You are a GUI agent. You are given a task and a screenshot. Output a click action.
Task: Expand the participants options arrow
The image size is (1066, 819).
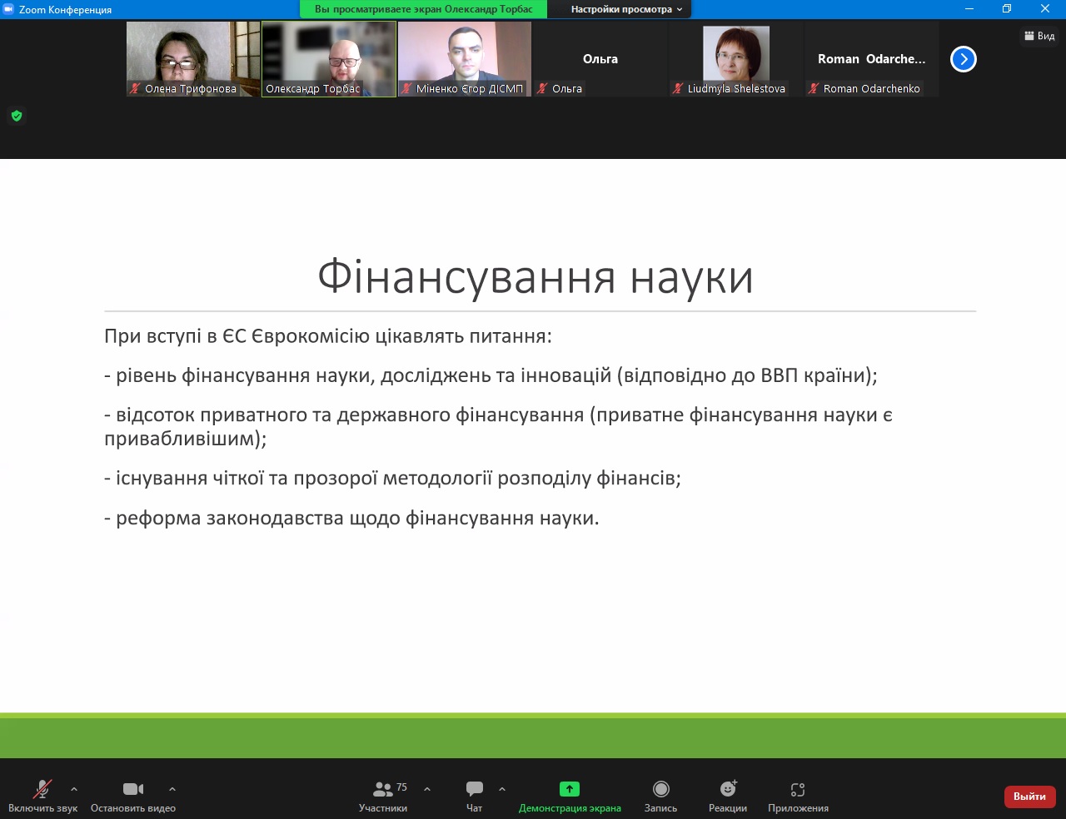pyautogui.click(x=427, y=789)
